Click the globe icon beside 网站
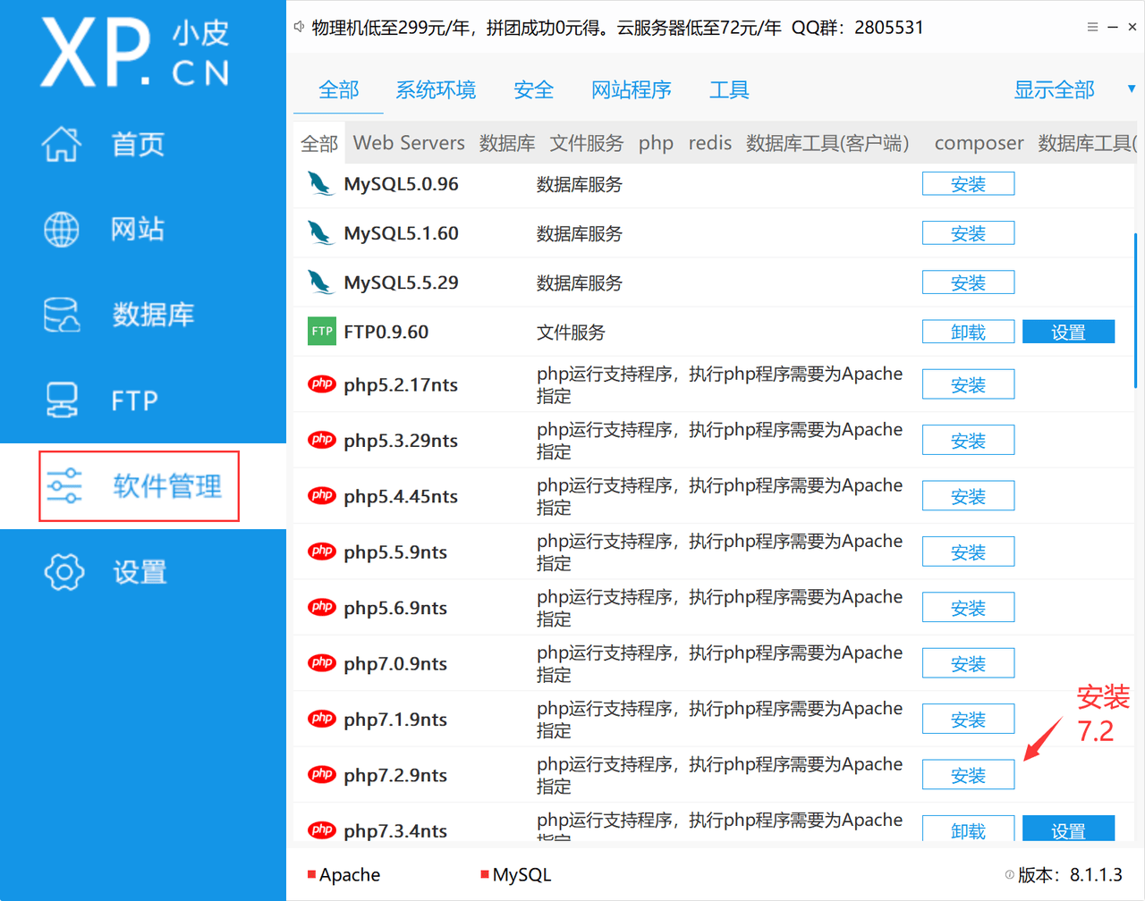1145x901 pixels. [x=62, y=230]
